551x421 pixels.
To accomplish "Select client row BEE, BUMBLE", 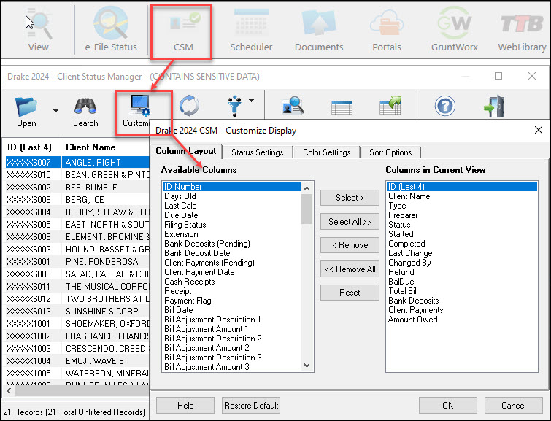I will coord(77,187).
